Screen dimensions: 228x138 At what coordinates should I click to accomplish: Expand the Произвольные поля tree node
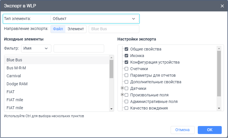pos(122,95)
